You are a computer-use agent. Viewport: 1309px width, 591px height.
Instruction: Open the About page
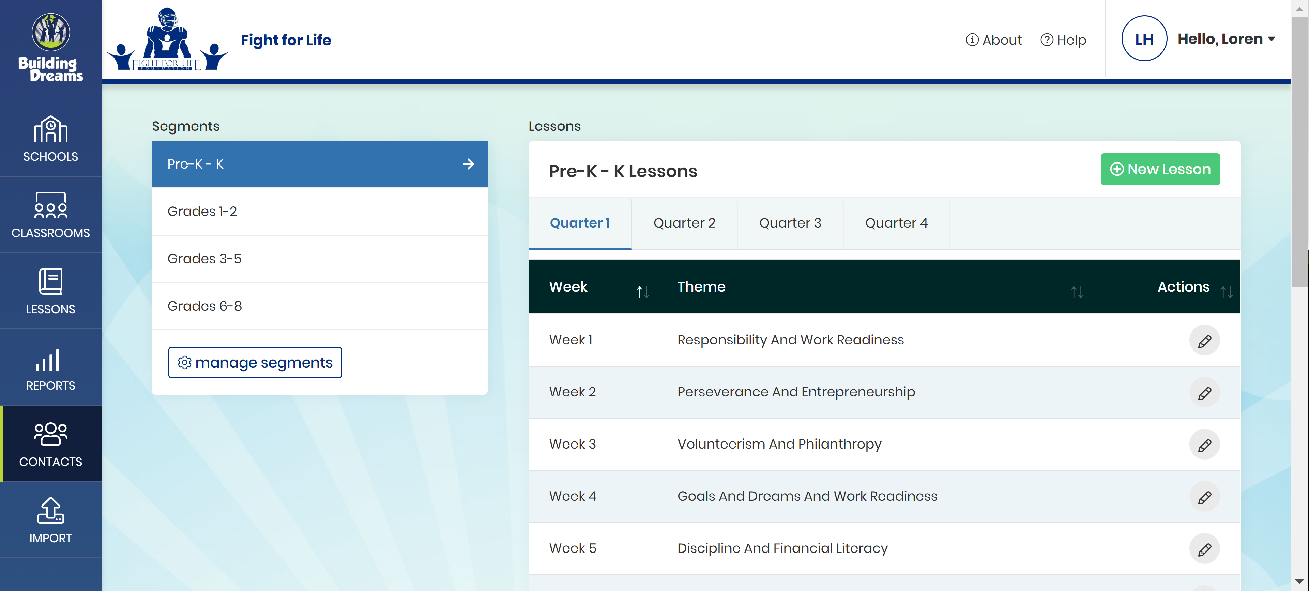993,40
